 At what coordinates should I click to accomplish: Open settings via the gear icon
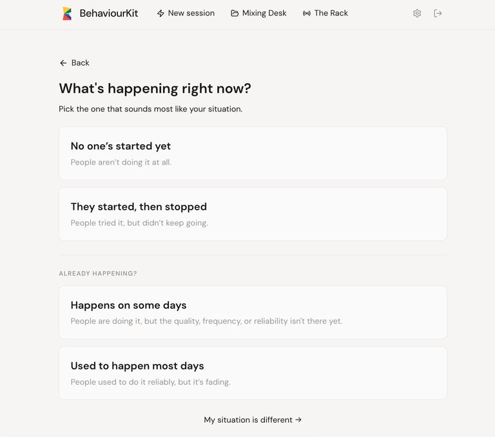[417, 14]
